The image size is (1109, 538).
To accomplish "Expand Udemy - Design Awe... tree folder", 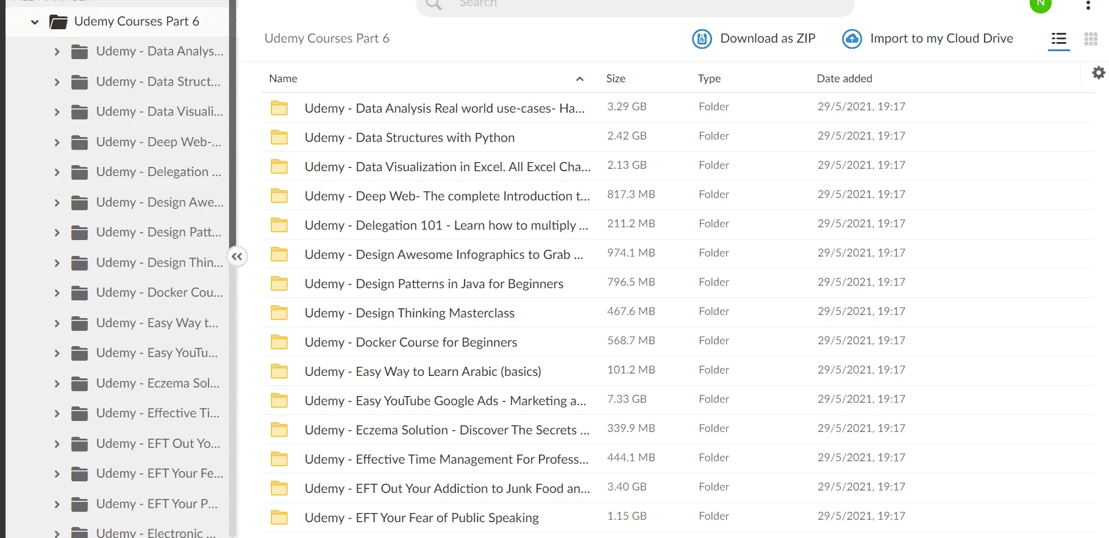I will point(57,202).
